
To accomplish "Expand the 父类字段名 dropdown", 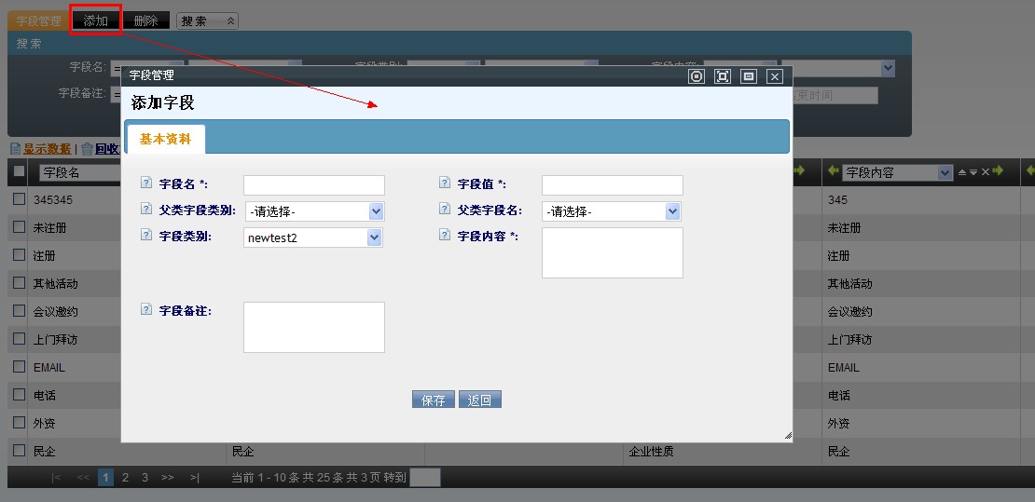I will pyautogui.click(x=611, y=211).
